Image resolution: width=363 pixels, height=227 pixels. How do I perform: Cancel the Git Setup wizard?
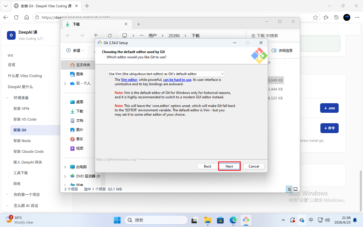[x=253, y=166]
